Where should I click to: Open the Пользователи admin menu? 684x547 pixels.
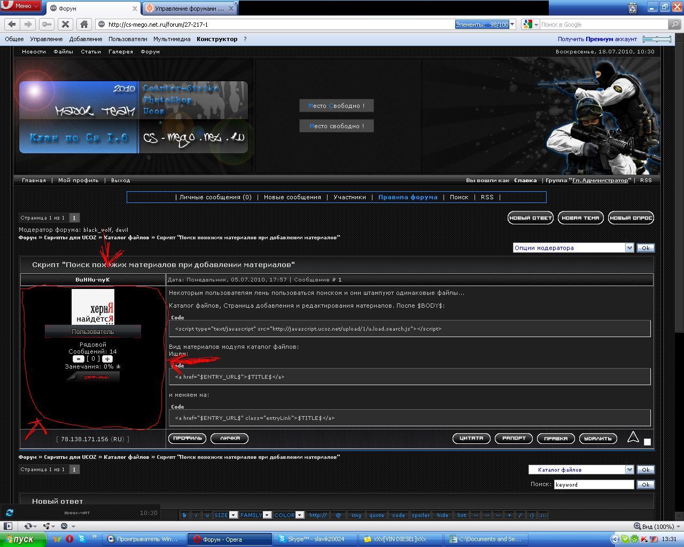(128, 39)
